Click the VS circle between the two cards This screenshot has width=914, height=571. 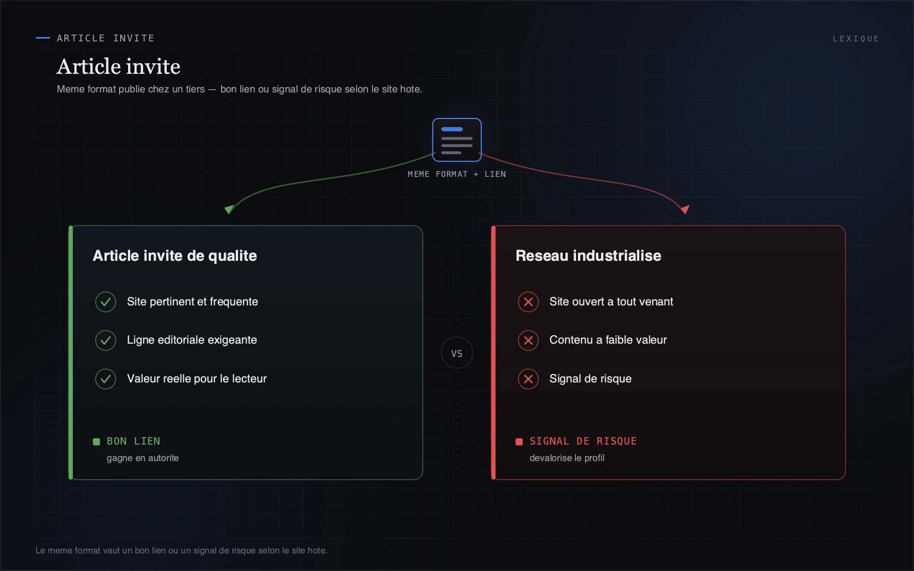pos(457,353)
